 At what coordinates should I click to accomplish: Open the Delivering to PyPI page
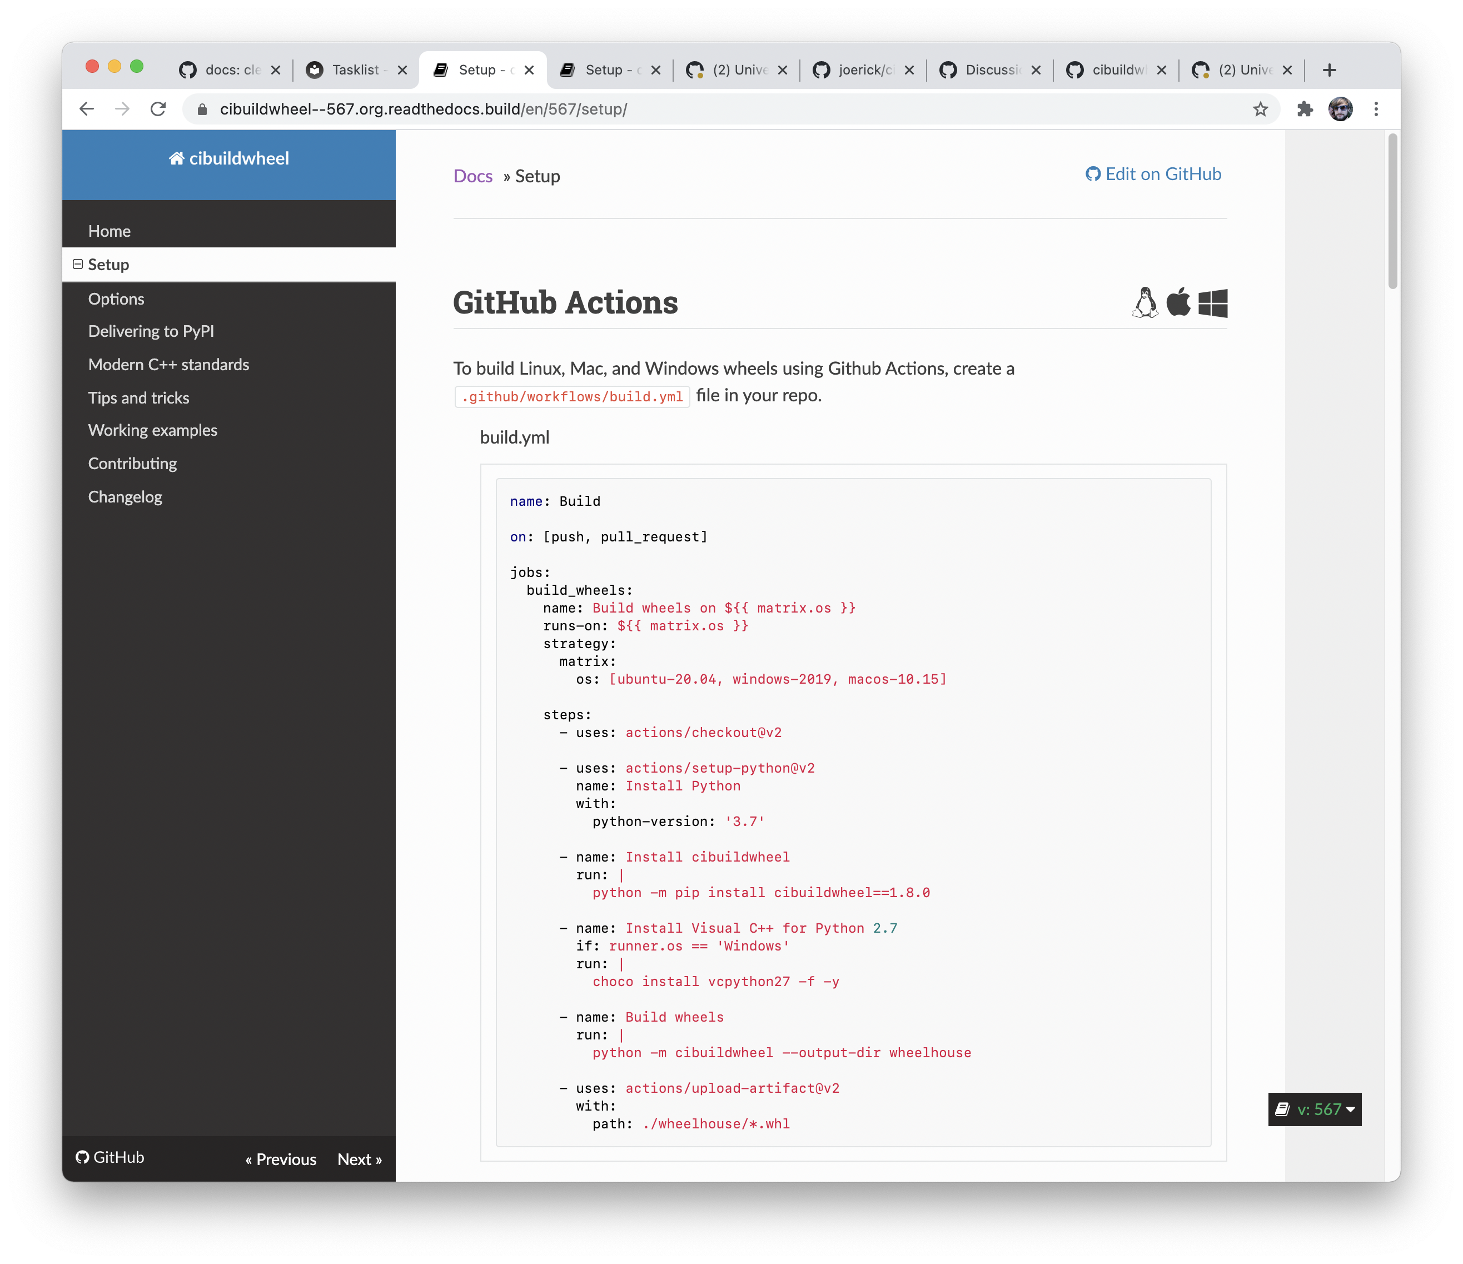pyautogui.click(x=151, y=331)
